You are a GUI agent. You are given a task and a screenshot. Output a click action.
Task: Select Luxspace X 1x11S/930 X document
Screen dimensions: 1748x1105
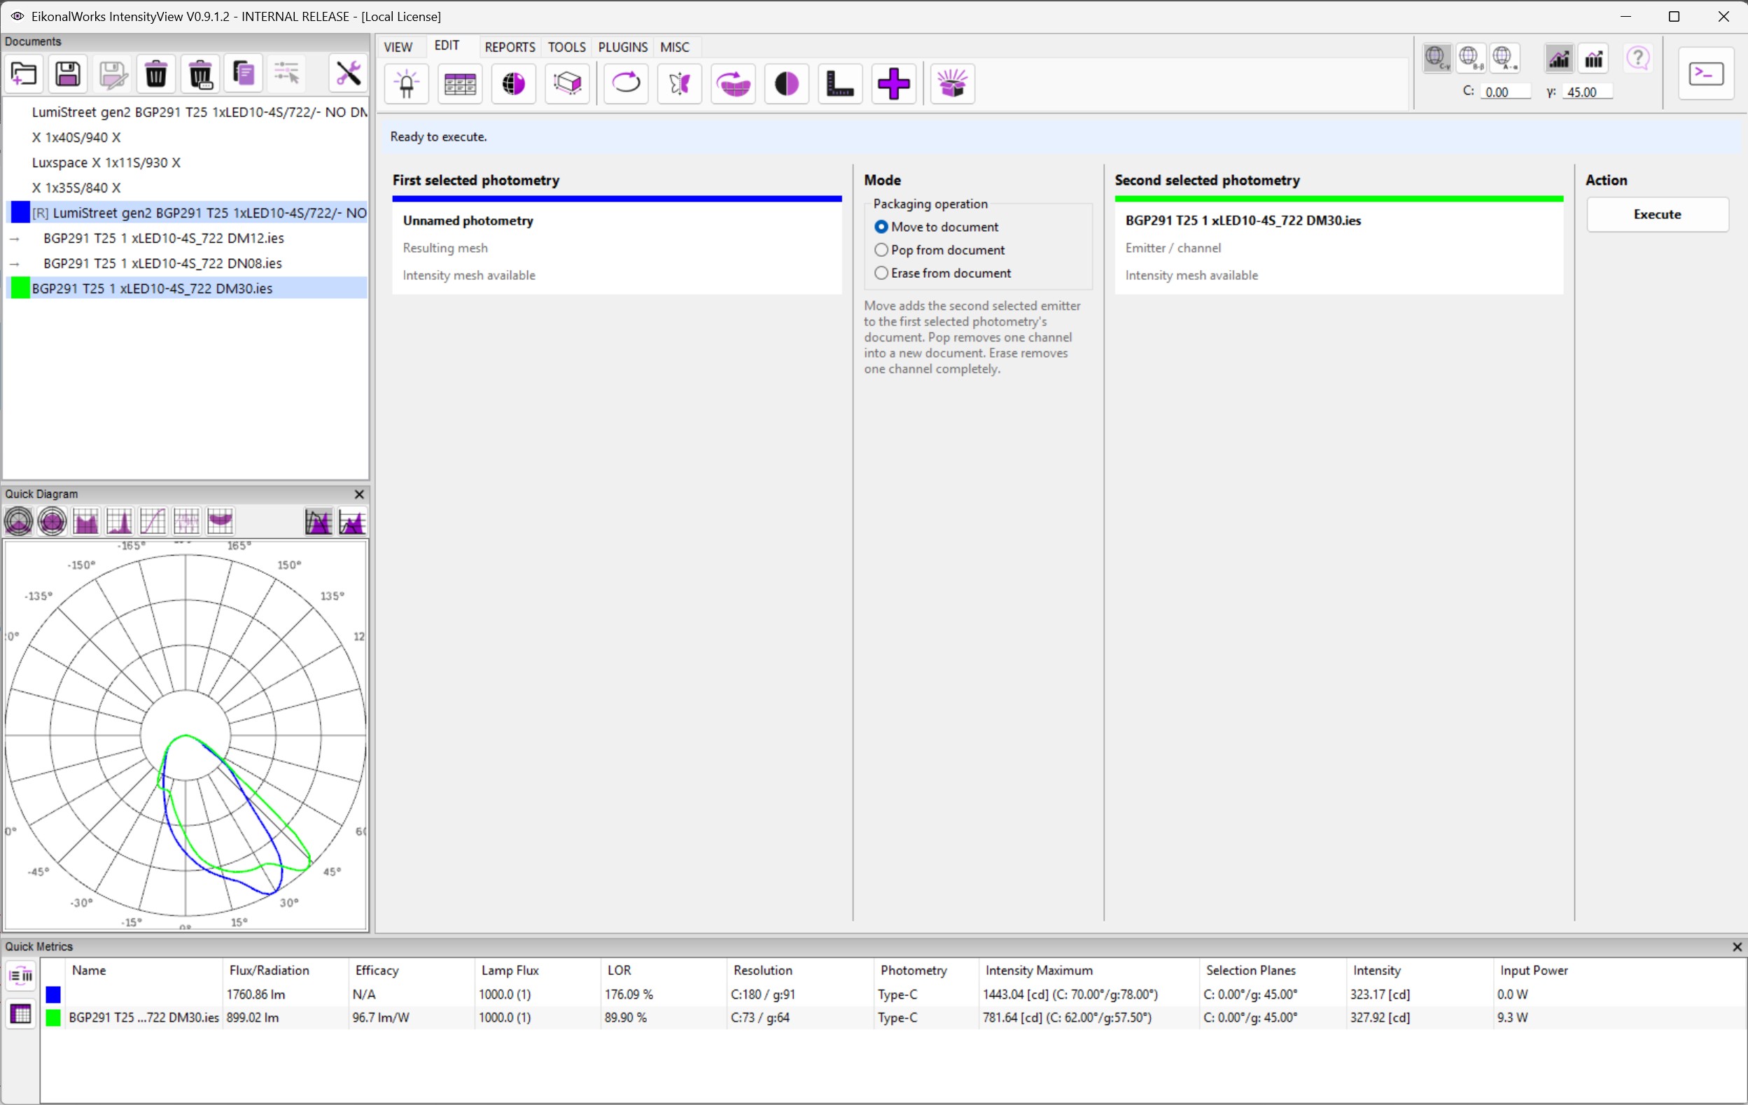click(185, 163)
